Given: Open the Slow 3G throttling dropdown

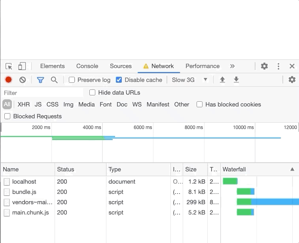Looking at the screenshot, I should [x=190, y=80].
